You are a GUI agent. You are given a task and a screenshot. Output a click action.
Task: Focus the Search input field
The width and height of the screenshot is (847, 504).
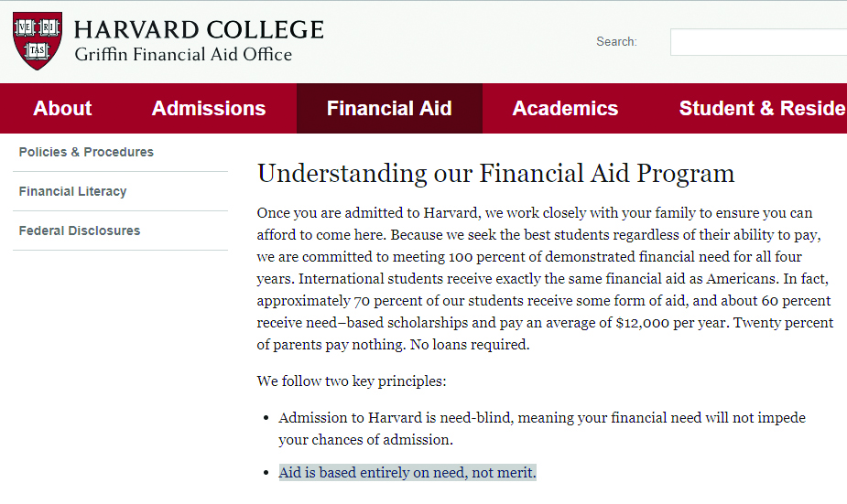pos(758,42)
